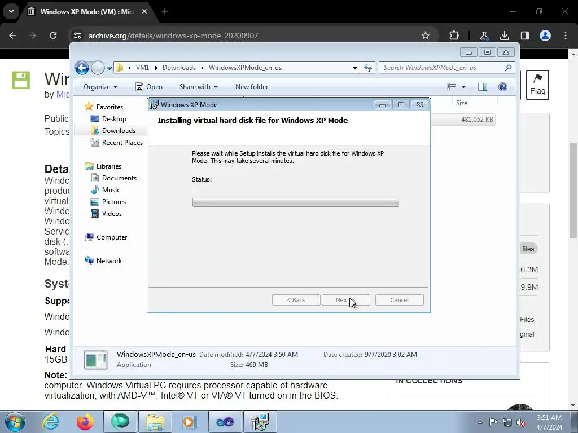Open the recent pages dropdown beside the Explorer nav arrows
578x433 pixels.
click(x=109, y=68)
